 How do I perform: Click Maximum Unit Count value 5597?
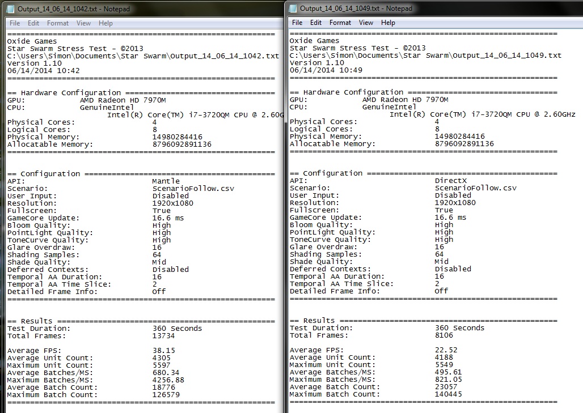tap(162, 365)
